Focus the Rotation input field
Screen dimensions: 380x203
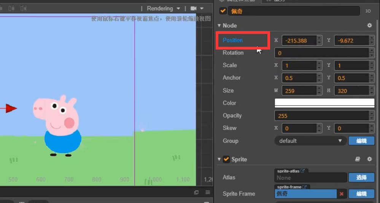pos(321,53)
